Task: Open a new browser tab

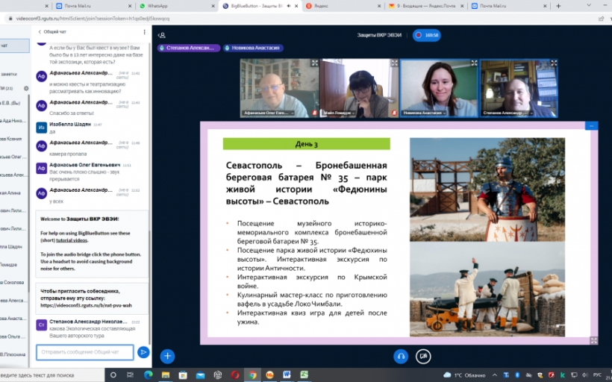Action: (558, 6)
